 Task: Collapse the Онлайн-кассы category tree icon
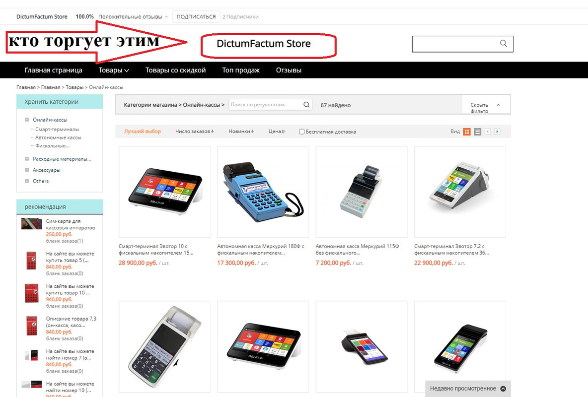click(27, 120)
